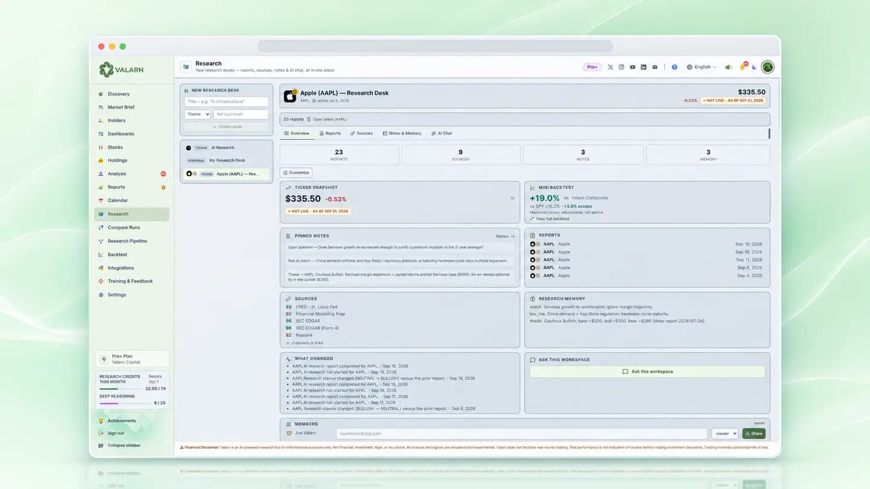870x489 pixels.
Task: Open Integrations in the sidebar
Action: click(x=132, y=268)
